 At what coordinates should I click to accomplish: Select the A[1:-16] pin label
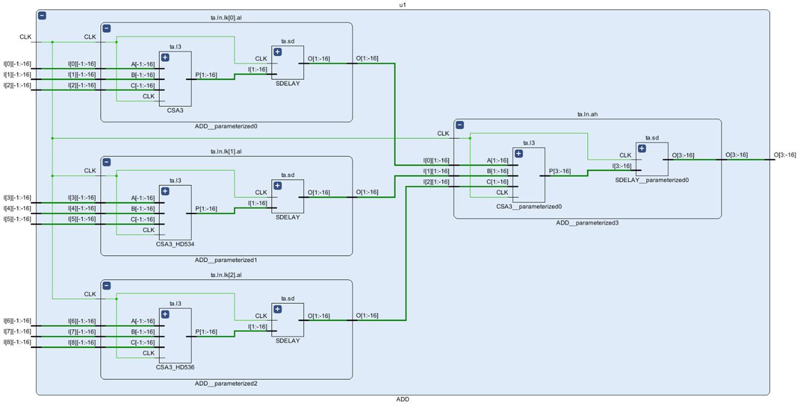click(497, 160)
